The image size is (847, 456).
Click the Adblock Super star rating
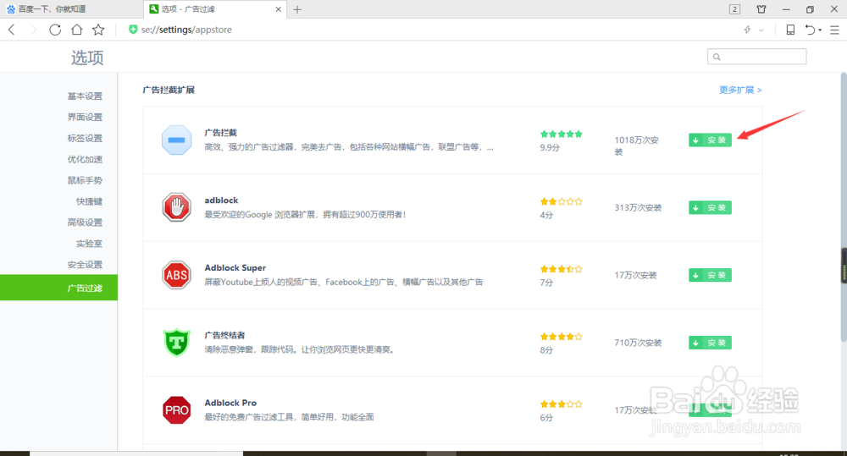[562, 269]
